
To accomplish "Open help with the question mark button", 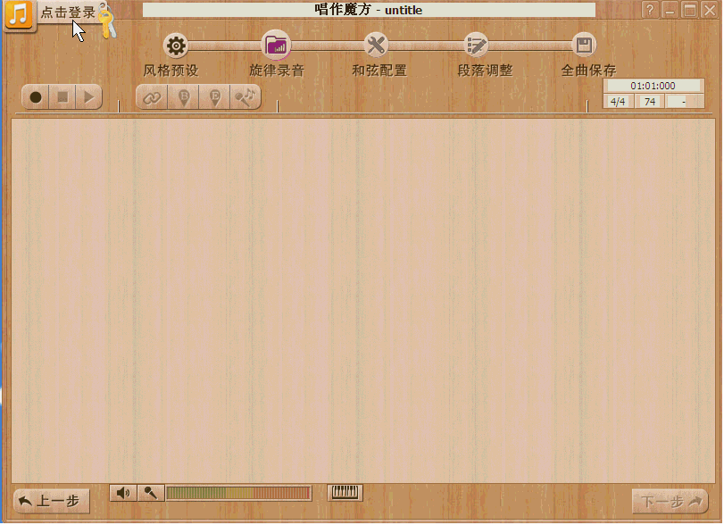I will 650,10.
